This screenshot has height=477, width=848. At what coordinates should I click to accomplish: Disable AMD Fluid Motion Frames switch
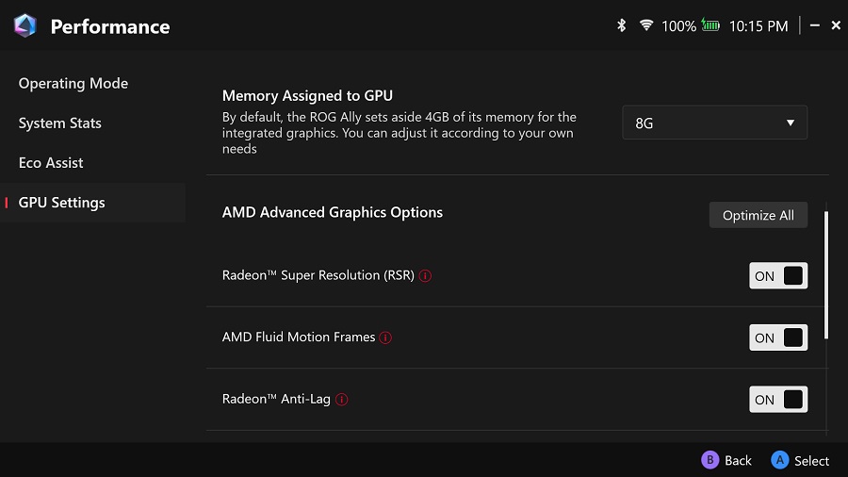(x=778, y=337)
